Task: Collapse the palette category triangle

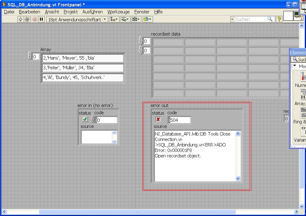Action: click(x=295, y=66)
